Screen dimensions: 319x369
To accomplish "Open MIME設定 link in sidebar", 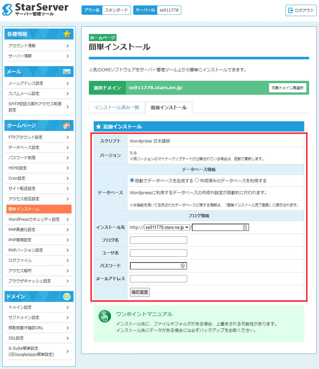I will (x=39, y=168).
